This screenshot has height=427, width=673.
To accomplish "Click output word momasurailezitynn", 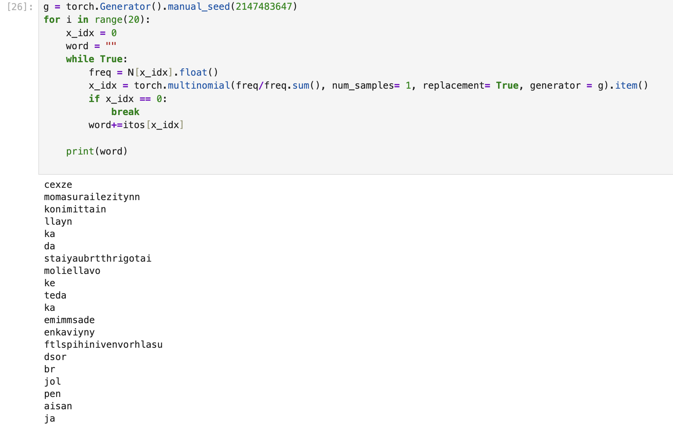I will [92, 197].
